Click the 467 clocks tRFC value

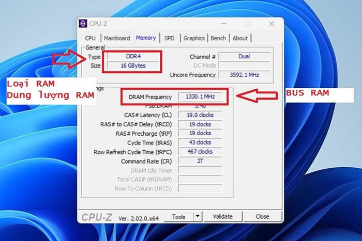coord(200,152)
